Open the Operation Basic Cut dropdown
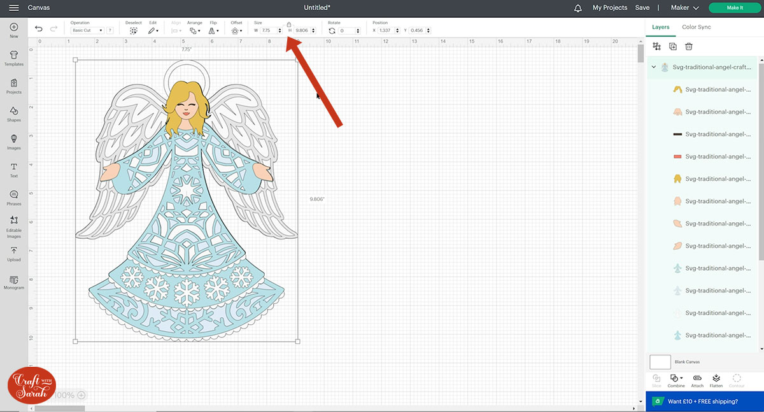Image resolution: width=764 pixels, height=412 pixels. 87,31
